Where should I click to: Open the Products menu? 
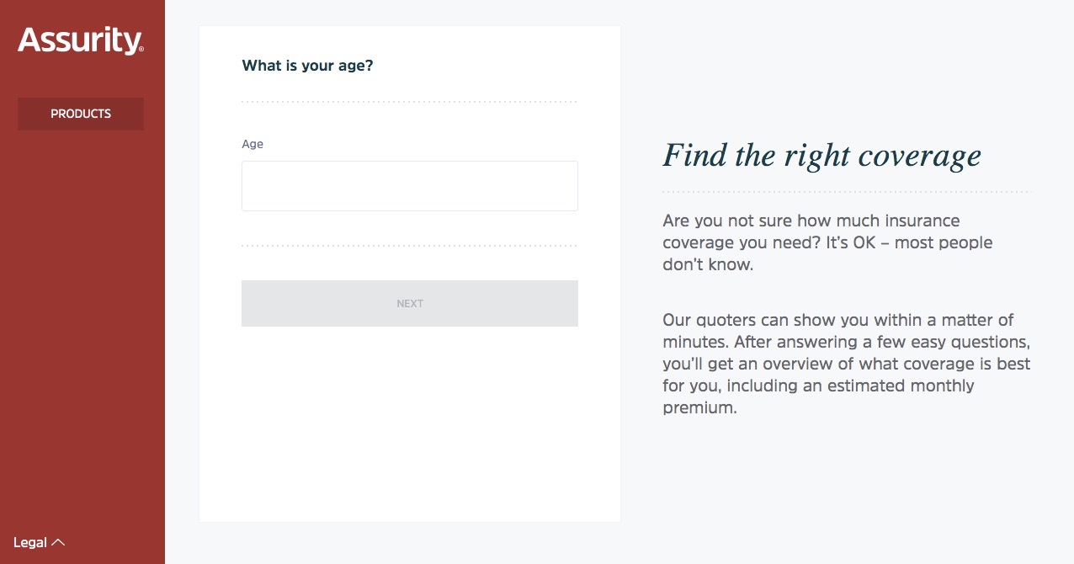[81, 114]
